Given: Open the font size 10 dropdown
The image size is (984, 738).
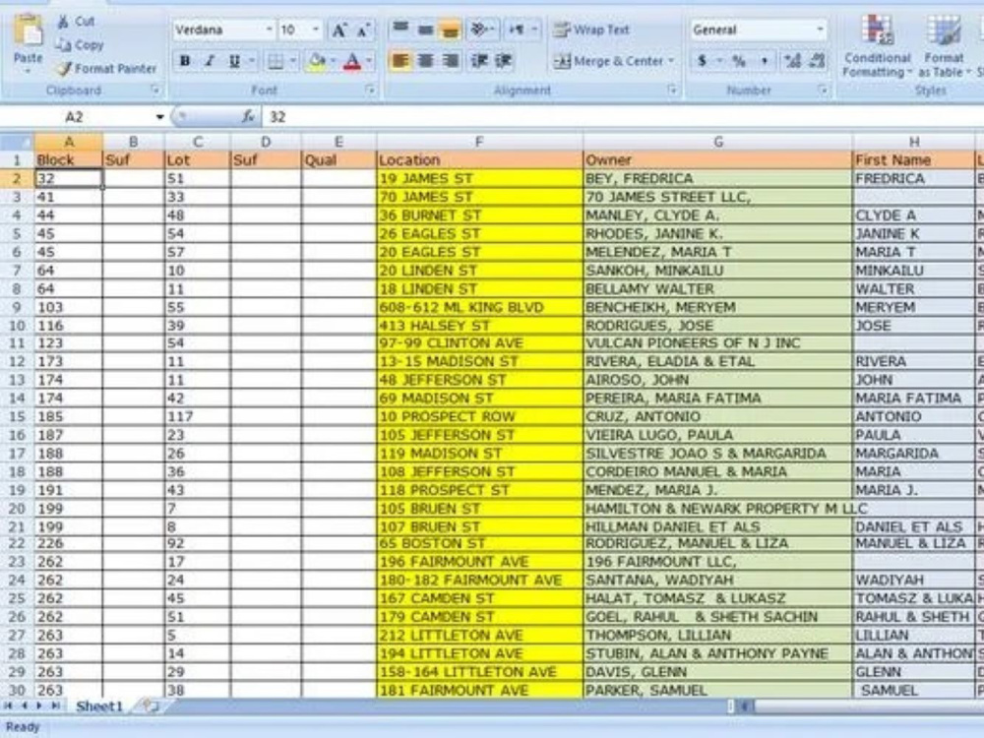Looking at the screenshot, I should click(316, 30).
